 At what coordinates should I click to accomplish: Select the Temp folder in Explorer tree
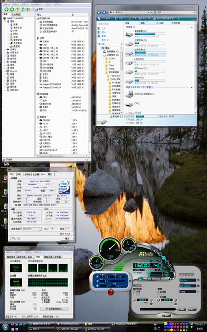(x=109, y=69)
